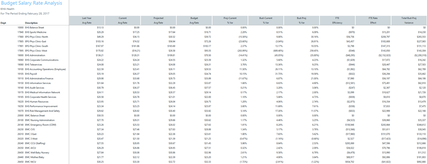Viewport: 427px width, 164px height.
Task: Click the EMC Emergency Room (CDM) row
Action: tap(213, 125)
